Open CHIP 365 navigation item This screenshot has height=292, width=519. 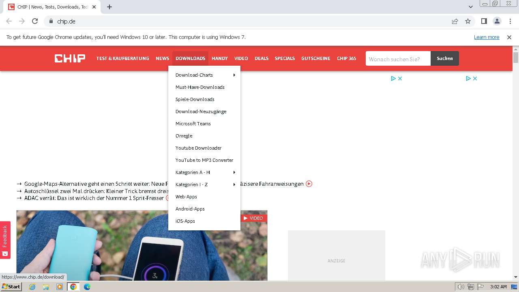pyautogui.click(x=347, y=58)
